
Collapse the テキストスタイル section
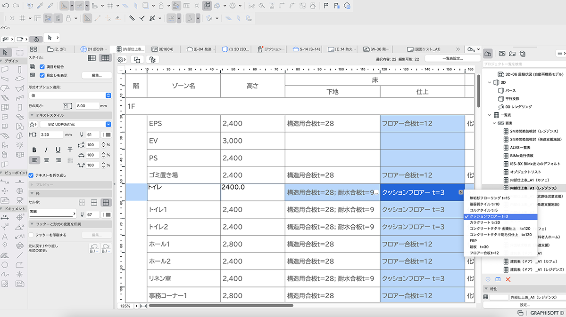pyautogui.click(x=32, y=115)
